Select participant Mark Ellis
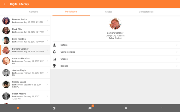Screen dimensions: 180x112 point(25,31)
